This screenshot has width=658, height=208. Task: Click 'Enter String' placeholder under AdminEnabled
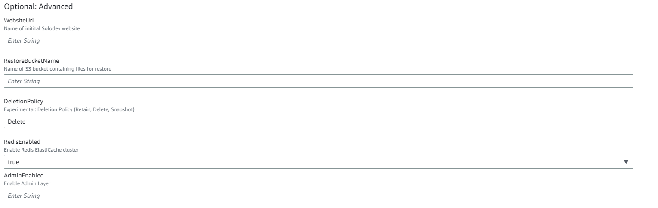coord(24,196)
